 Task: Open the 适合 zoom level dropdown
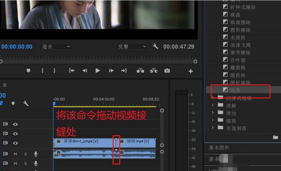click(56, 46)
